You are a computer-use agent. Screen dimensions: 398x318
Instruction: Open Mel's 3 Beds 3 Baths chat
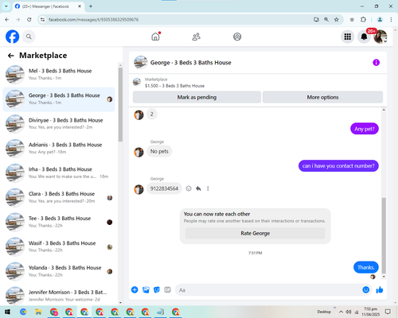[59, 75]
